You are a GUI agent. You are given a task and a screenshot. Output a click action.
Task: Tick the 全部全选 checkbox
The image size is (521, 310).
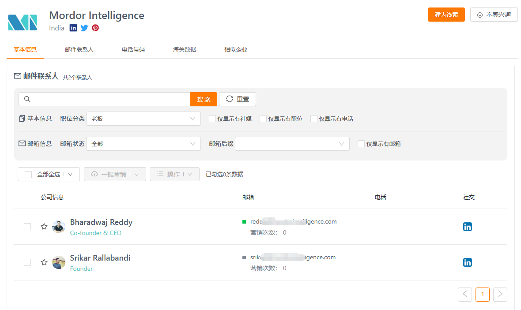28,175
